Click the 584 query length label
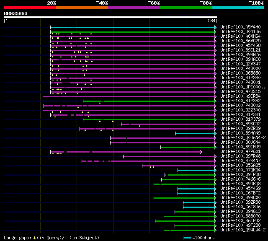Image resolution: width=268 pixels, height=241 pixels. click(211, 21)
